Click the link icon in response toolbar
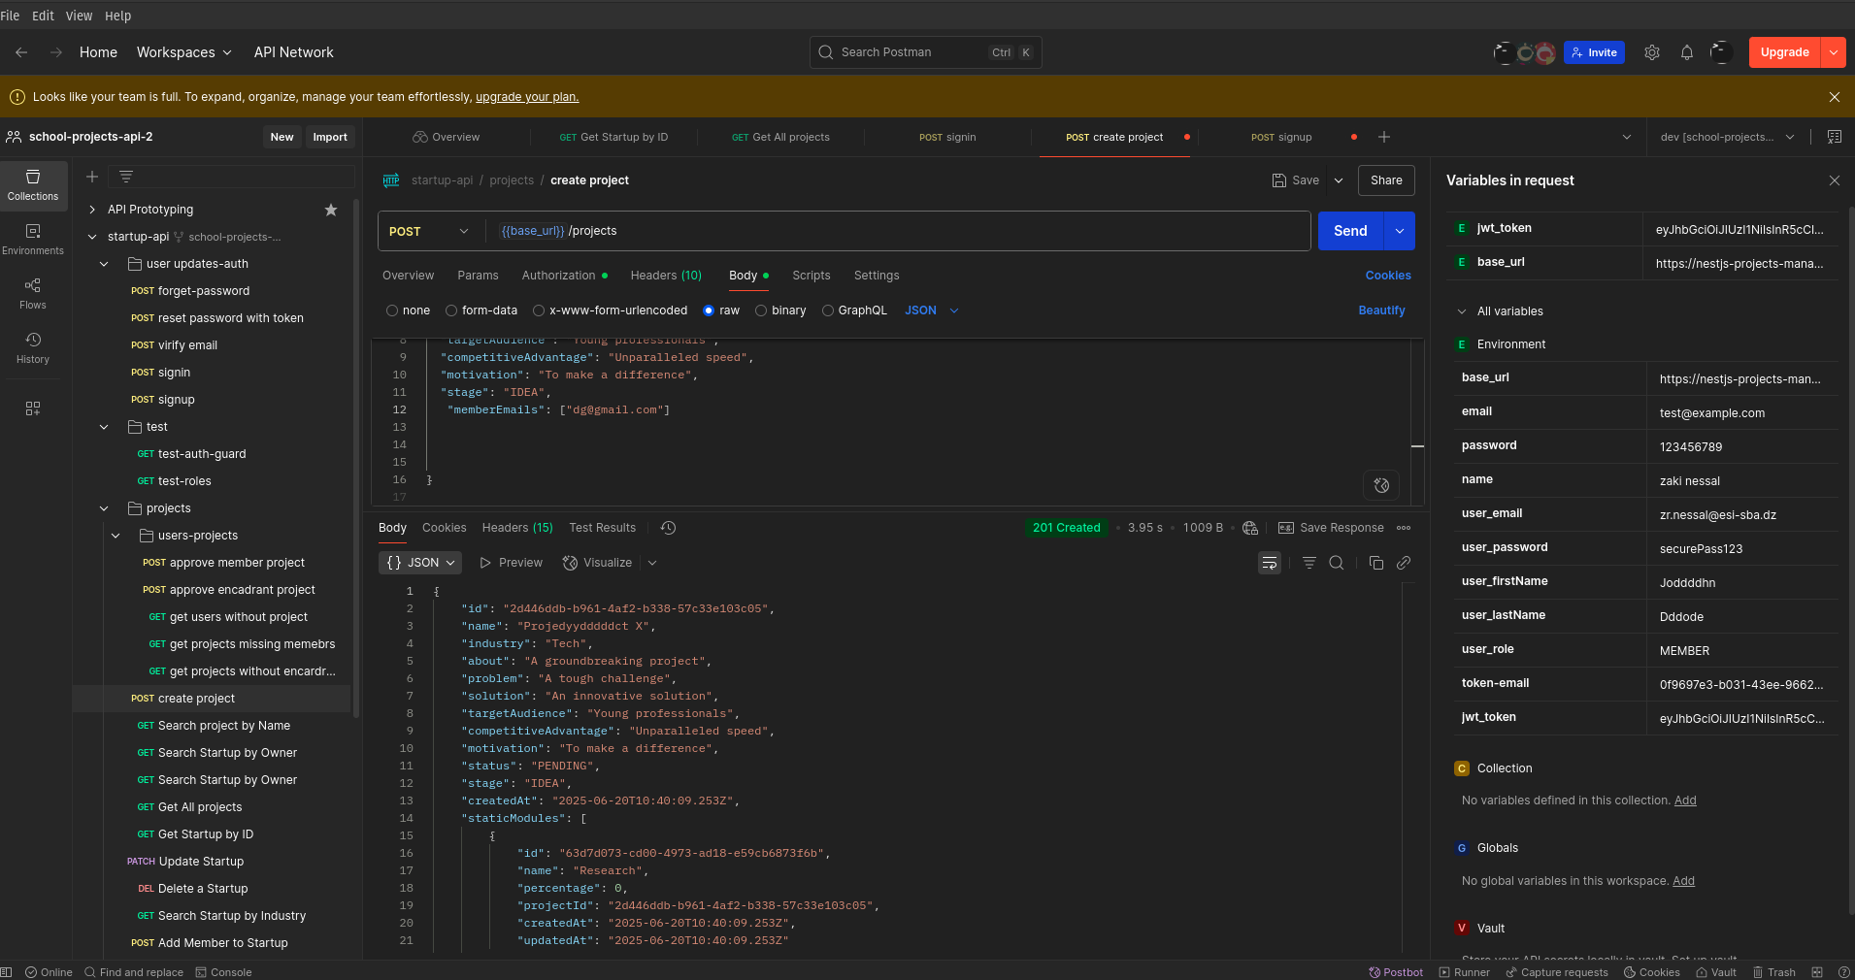The height and width of the screenshot is (980, 1855). pos(1404,563)
